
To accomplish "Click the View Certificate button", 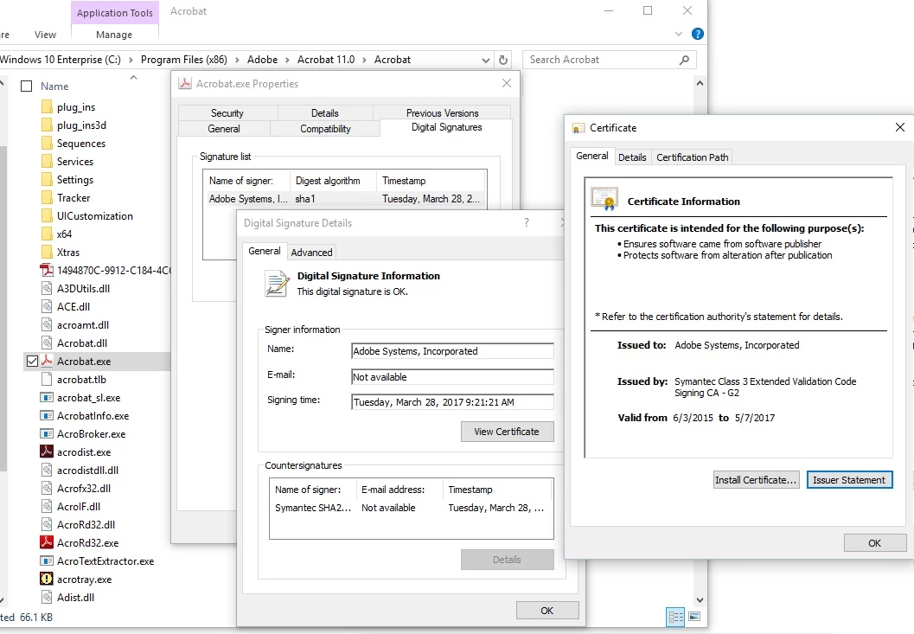I will coord(507,432).
